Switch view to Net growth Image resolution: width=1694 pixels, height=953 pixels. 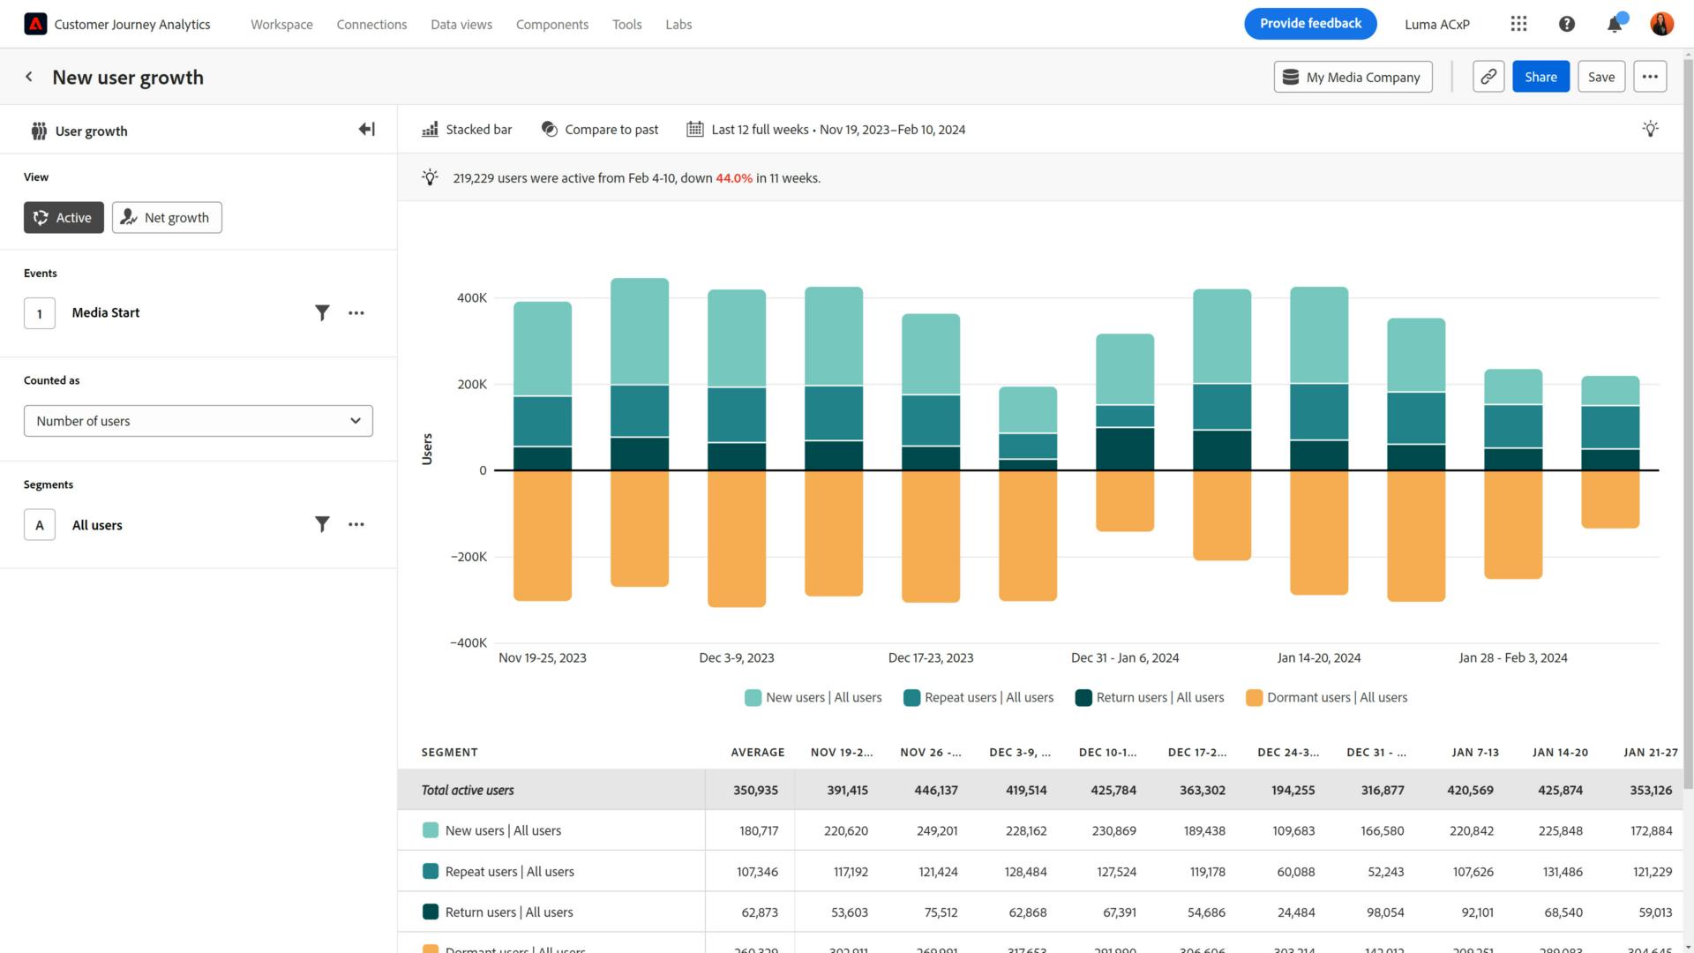click(167, 217)
